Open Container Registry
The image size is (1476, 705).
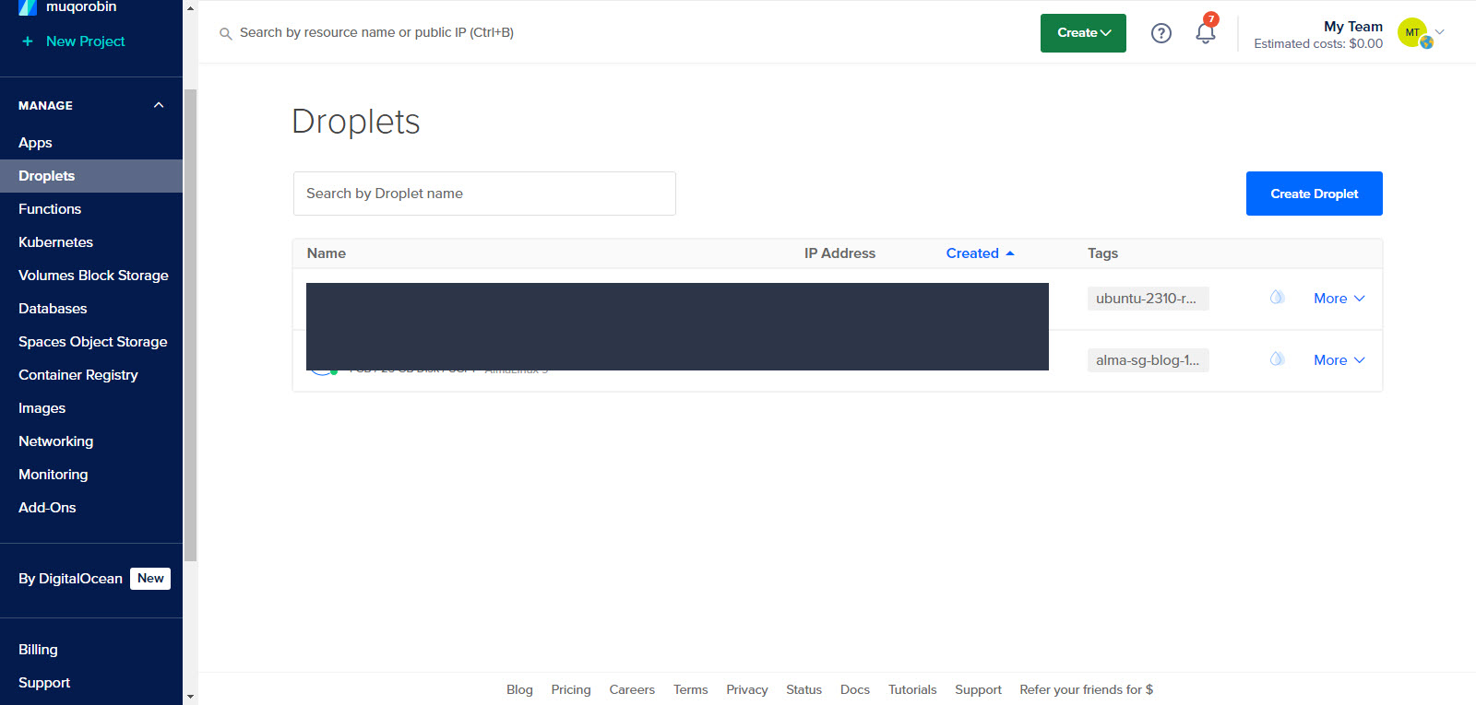tap(78, 375)
